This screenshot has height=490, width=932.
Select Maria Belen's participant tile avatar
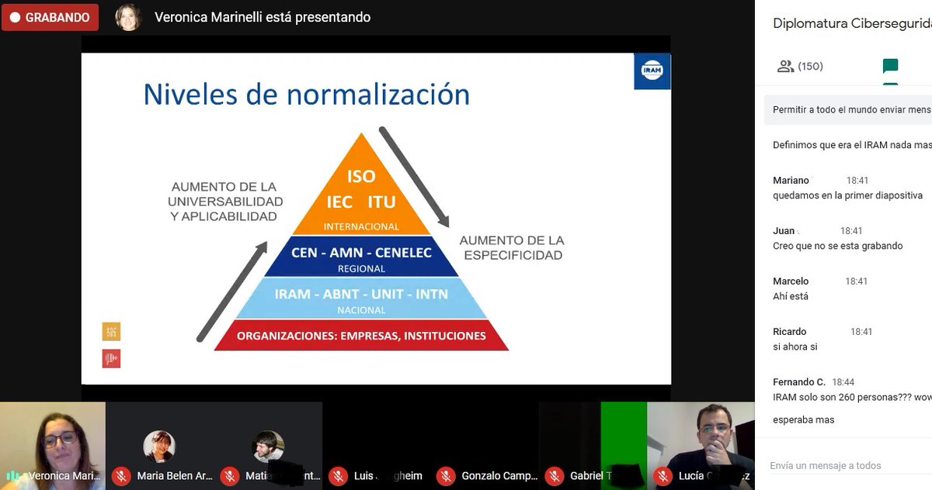click(x=159, y=446)
